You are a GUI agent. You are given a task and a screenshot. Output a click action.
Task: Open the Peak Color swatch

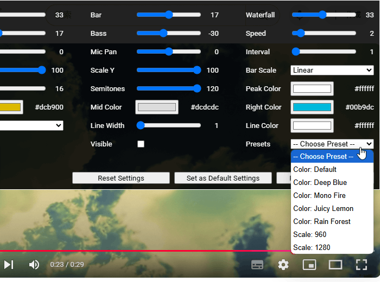[x=312, y=88]
